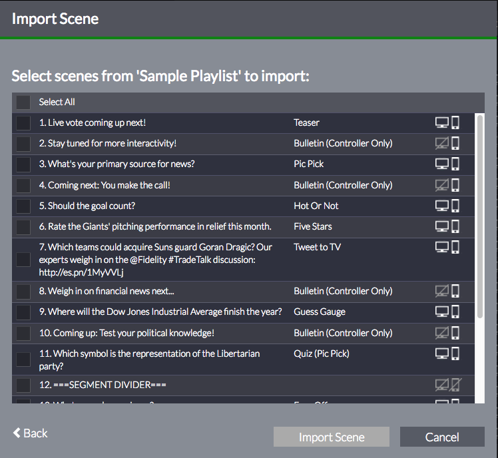498x458 pixels.
Task: Select checkbox for What's your primary source for news
Action: point(23,164)
